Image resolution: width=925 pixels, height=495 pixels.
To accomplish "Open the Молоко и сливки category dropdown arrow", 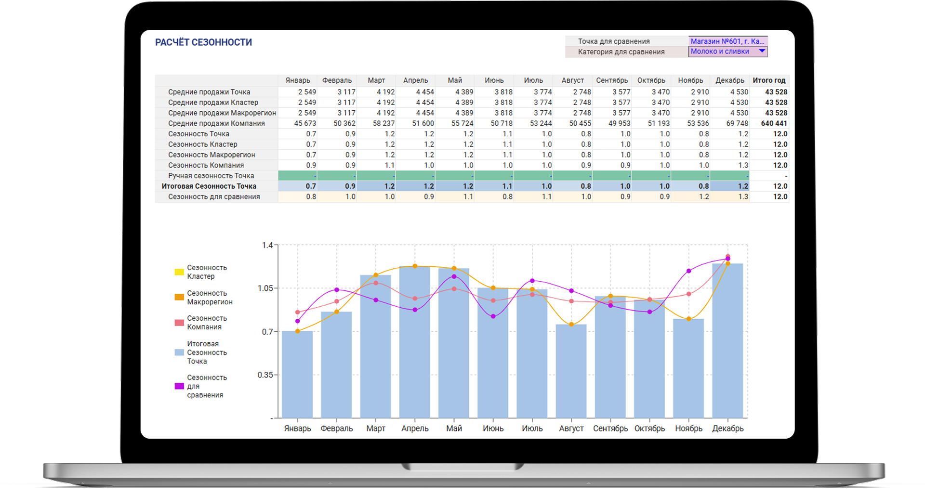I will tap(762, 51).
